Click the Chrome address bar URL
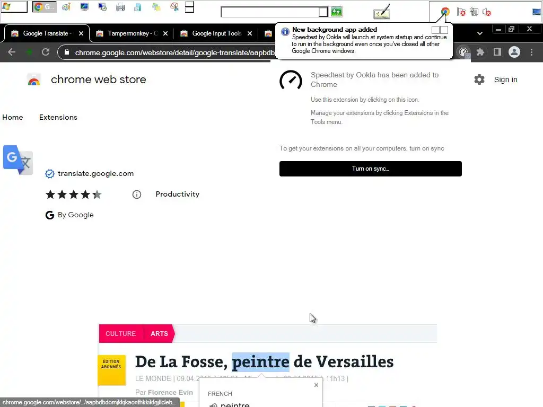The height and width of the screenshot is (407, 543). coord(174,52)
